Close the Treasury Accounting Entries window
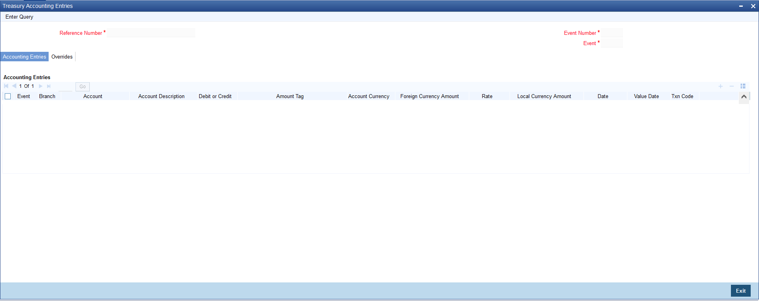Screen dimensions: 759x301 point(753,6)
